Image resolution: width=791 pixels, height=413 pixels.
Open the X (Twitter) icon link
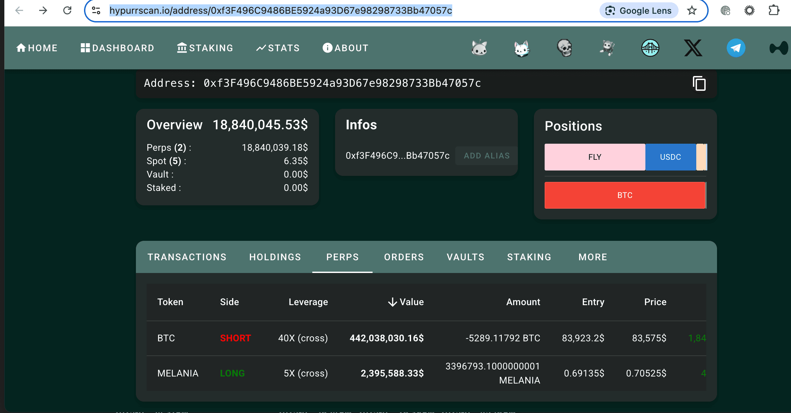(693, 48)
